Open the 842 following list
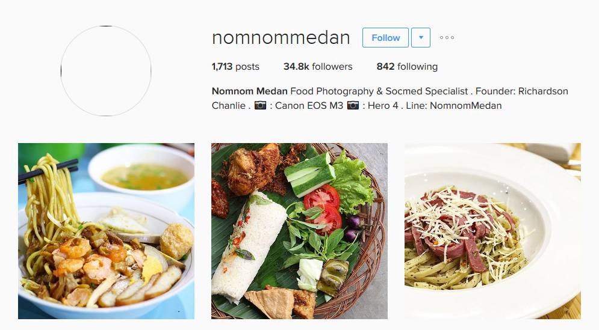This screenshot has width=599, height=330. (x=407, y=66)
